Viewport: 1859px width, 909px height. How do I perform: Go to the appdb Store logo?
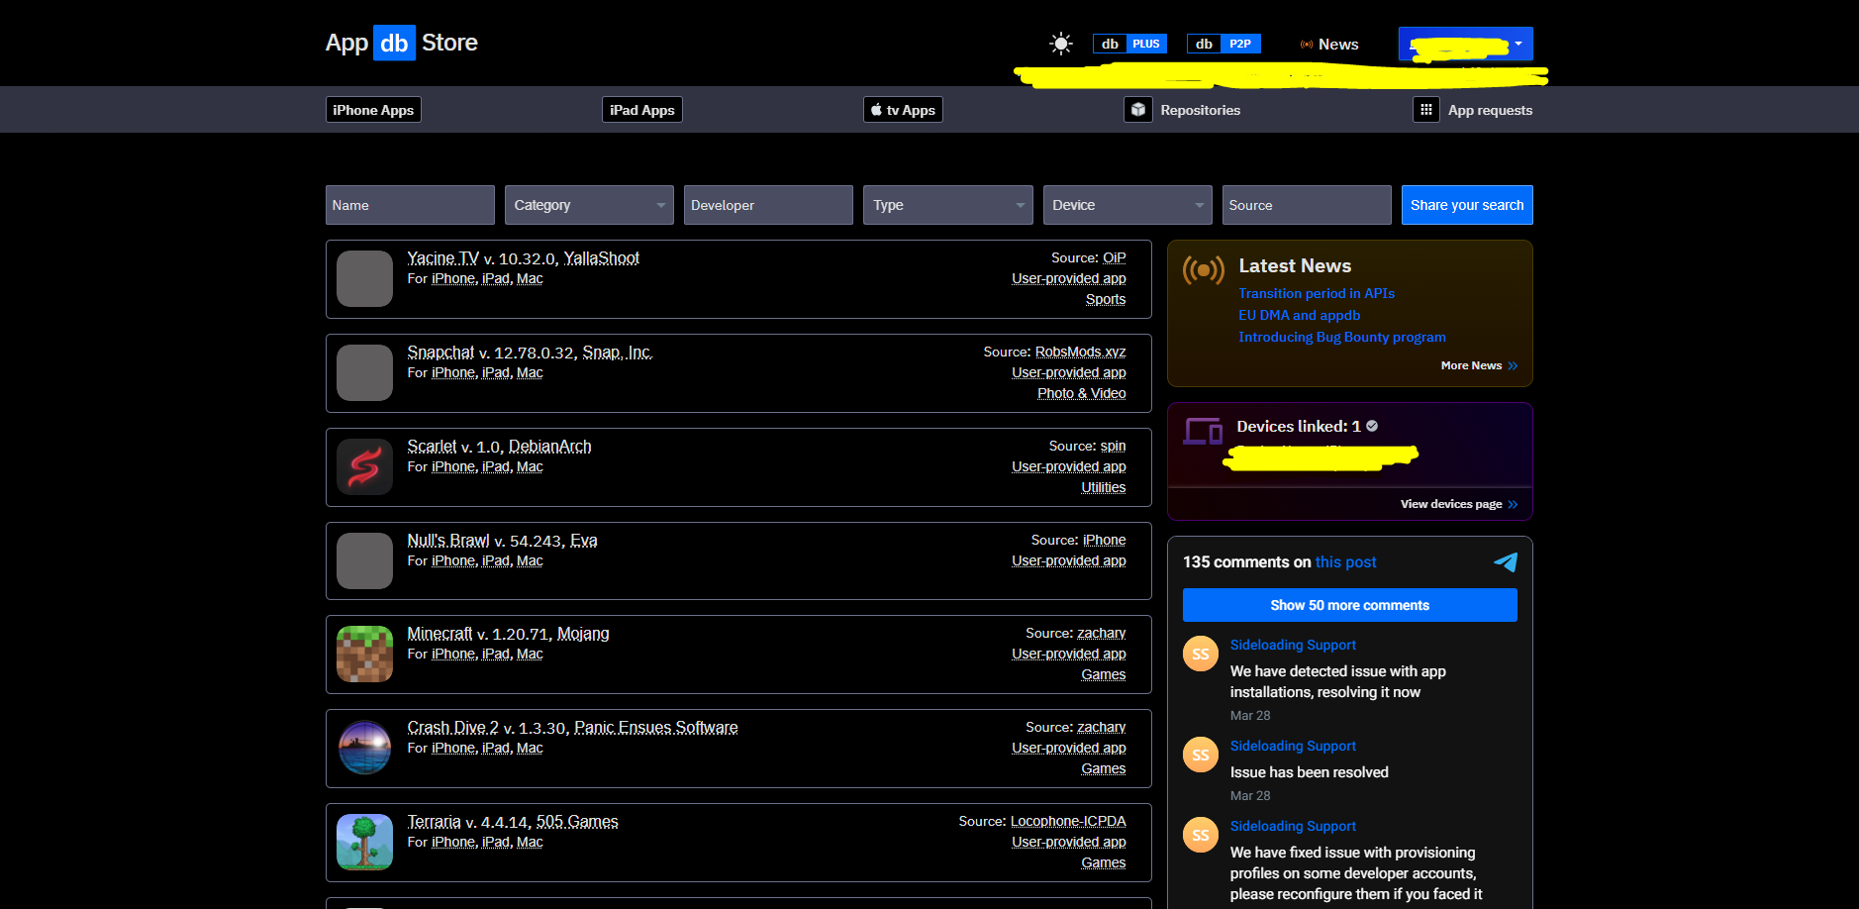tap(402, 43)
